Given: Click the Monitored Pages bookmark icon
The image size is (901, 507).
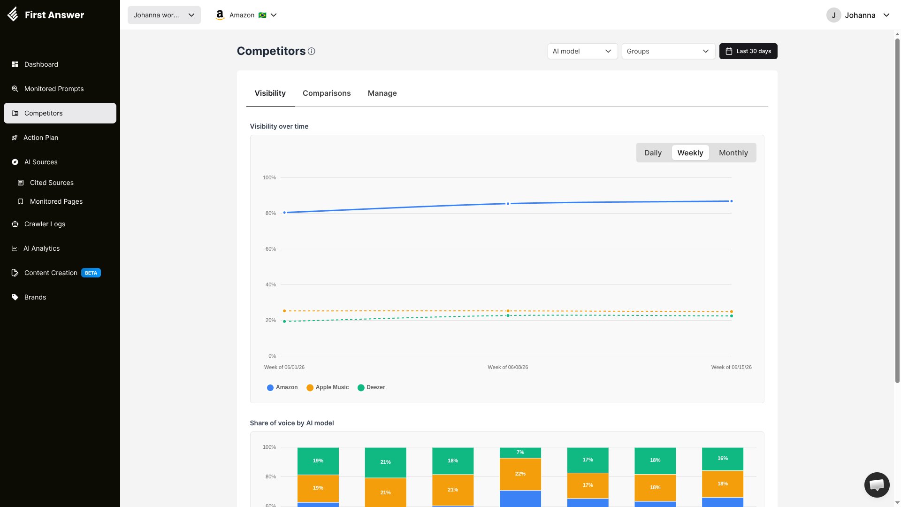Looking at the screenshot, I should tap(21, 201).
